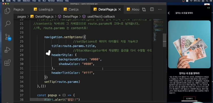213x103 pixels.
Task: Open the Edit menu
Action: click(19, 1)
